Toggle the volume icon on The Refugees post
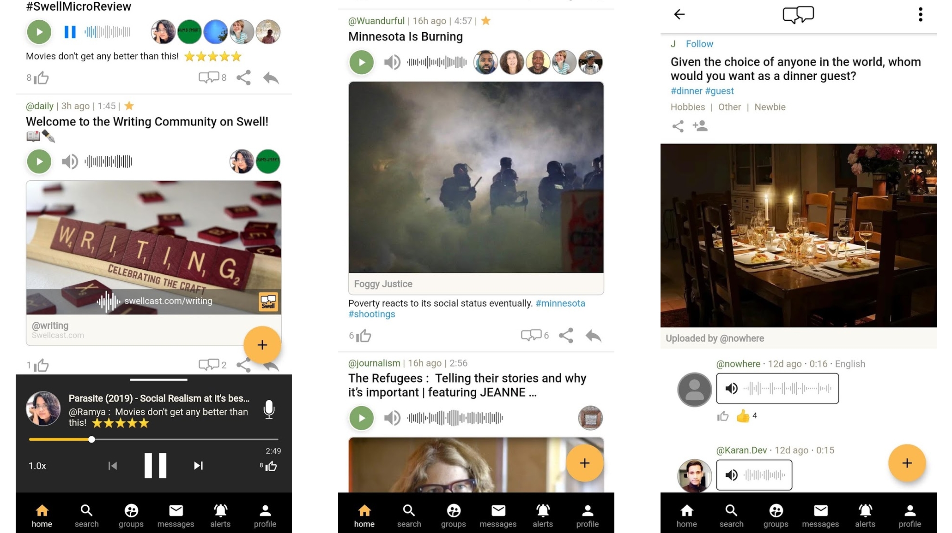952x533 pixels. [391, 418]
